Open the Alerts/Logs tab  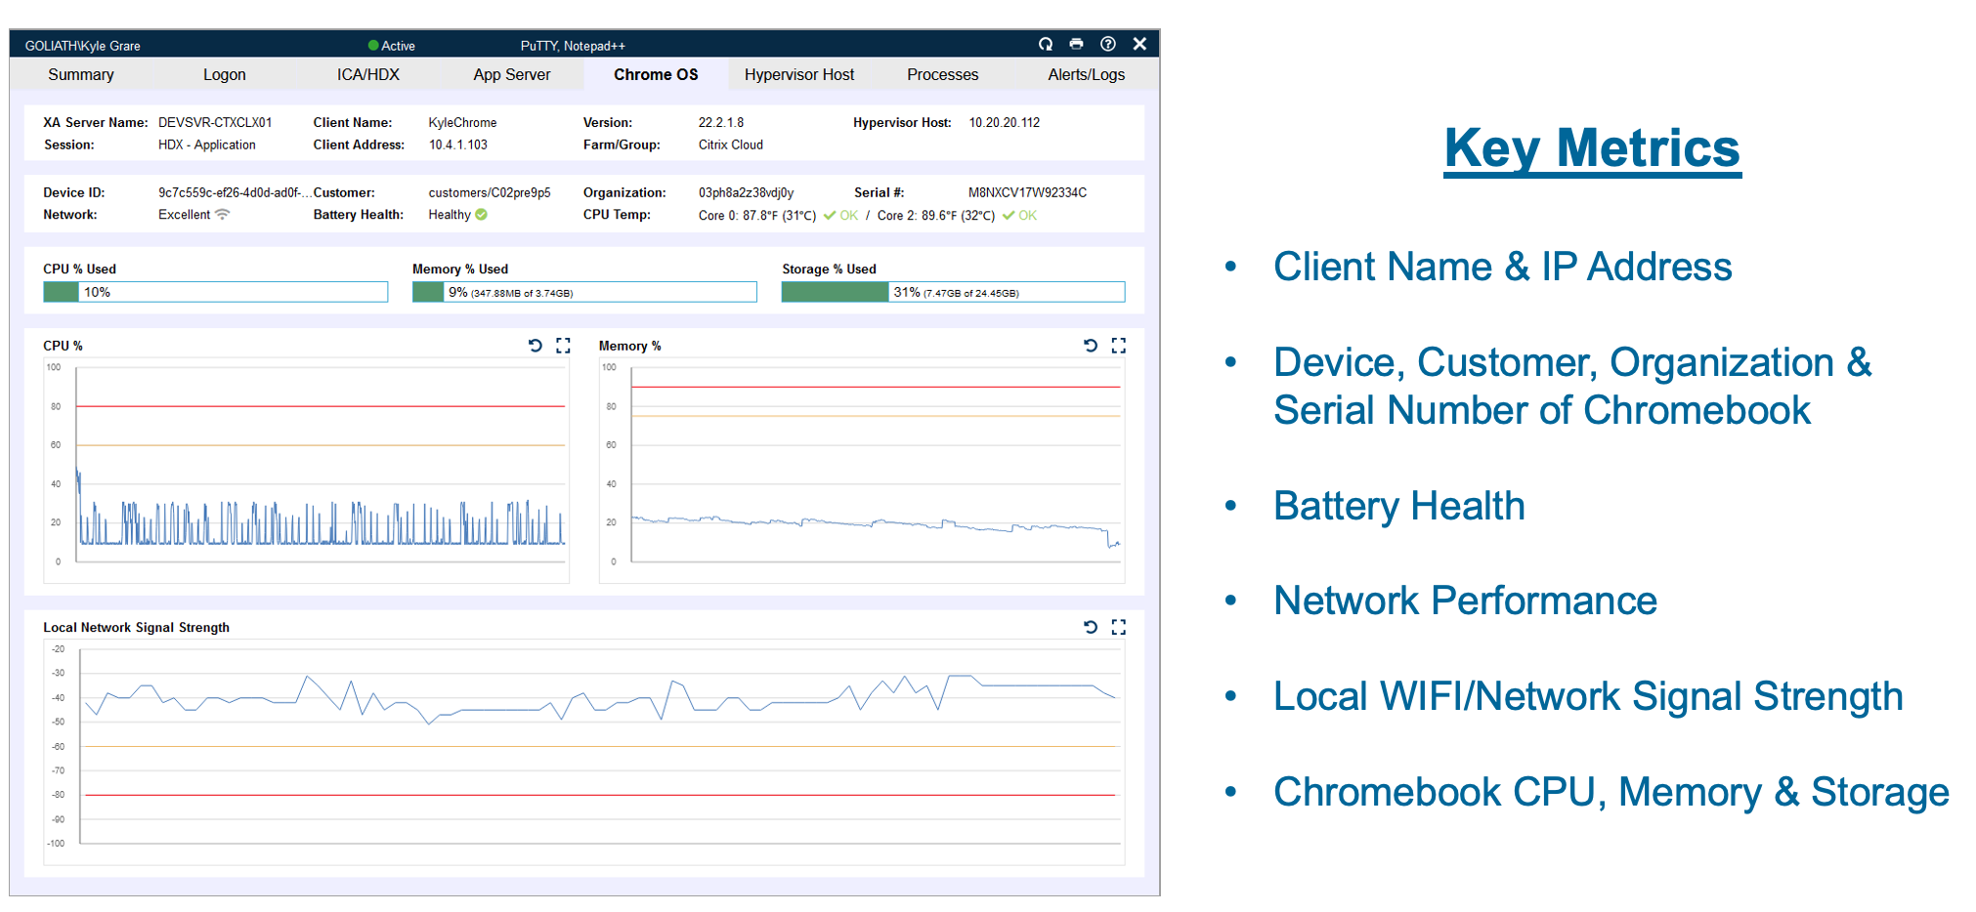(x=1085, y=74)
